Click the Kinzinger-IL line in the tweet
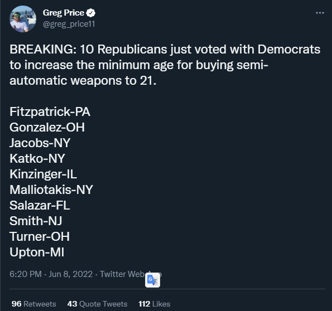The image size is (332, 311). pyautogui.click(x=43, y=174)
